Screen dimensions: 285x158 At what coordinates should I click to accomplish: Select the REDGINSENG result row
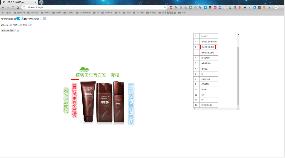[206, 105]
